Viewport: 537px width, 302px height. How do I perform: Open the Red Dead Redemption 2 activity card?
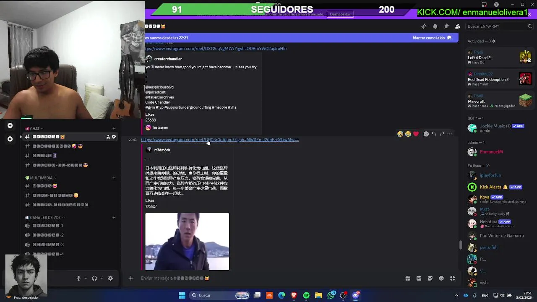499,79
